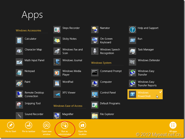Launch XPS Viewer icon

(x=57, y=94)
